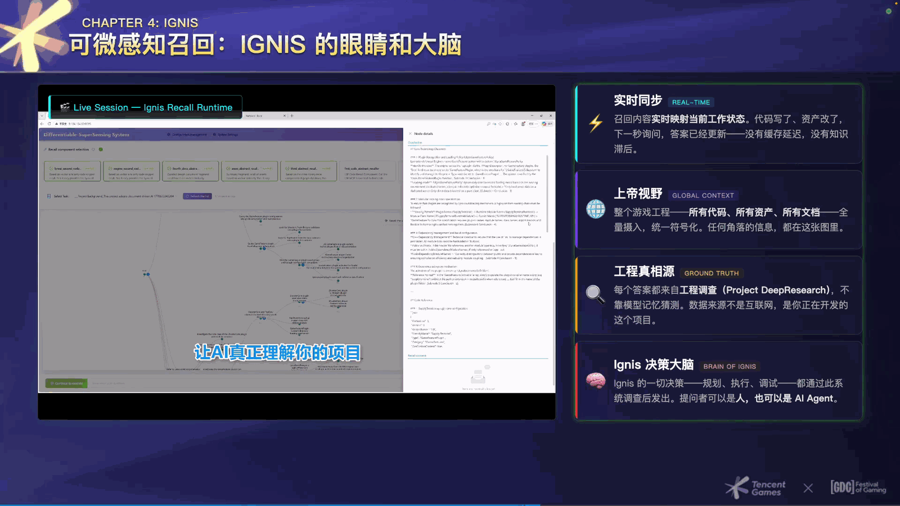Click the green status dot beside Recall component selection
The width and height of the screenshot is (900, 506).
(x=101, y=150)
